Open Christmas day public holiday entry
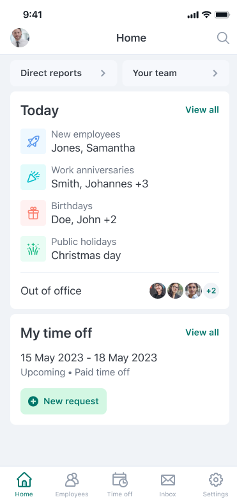 click(x=86, y=256)
